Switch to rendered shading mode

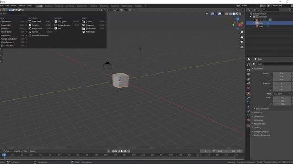click(x=239, y=14)
